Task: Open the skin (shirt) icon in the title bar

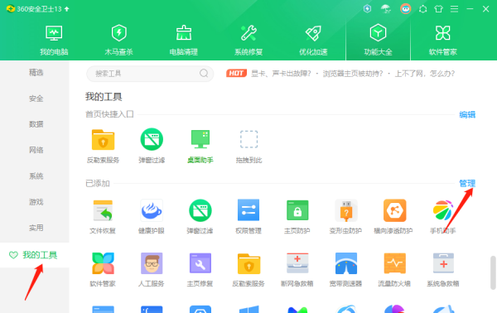Action: click(x=439, y=9)
